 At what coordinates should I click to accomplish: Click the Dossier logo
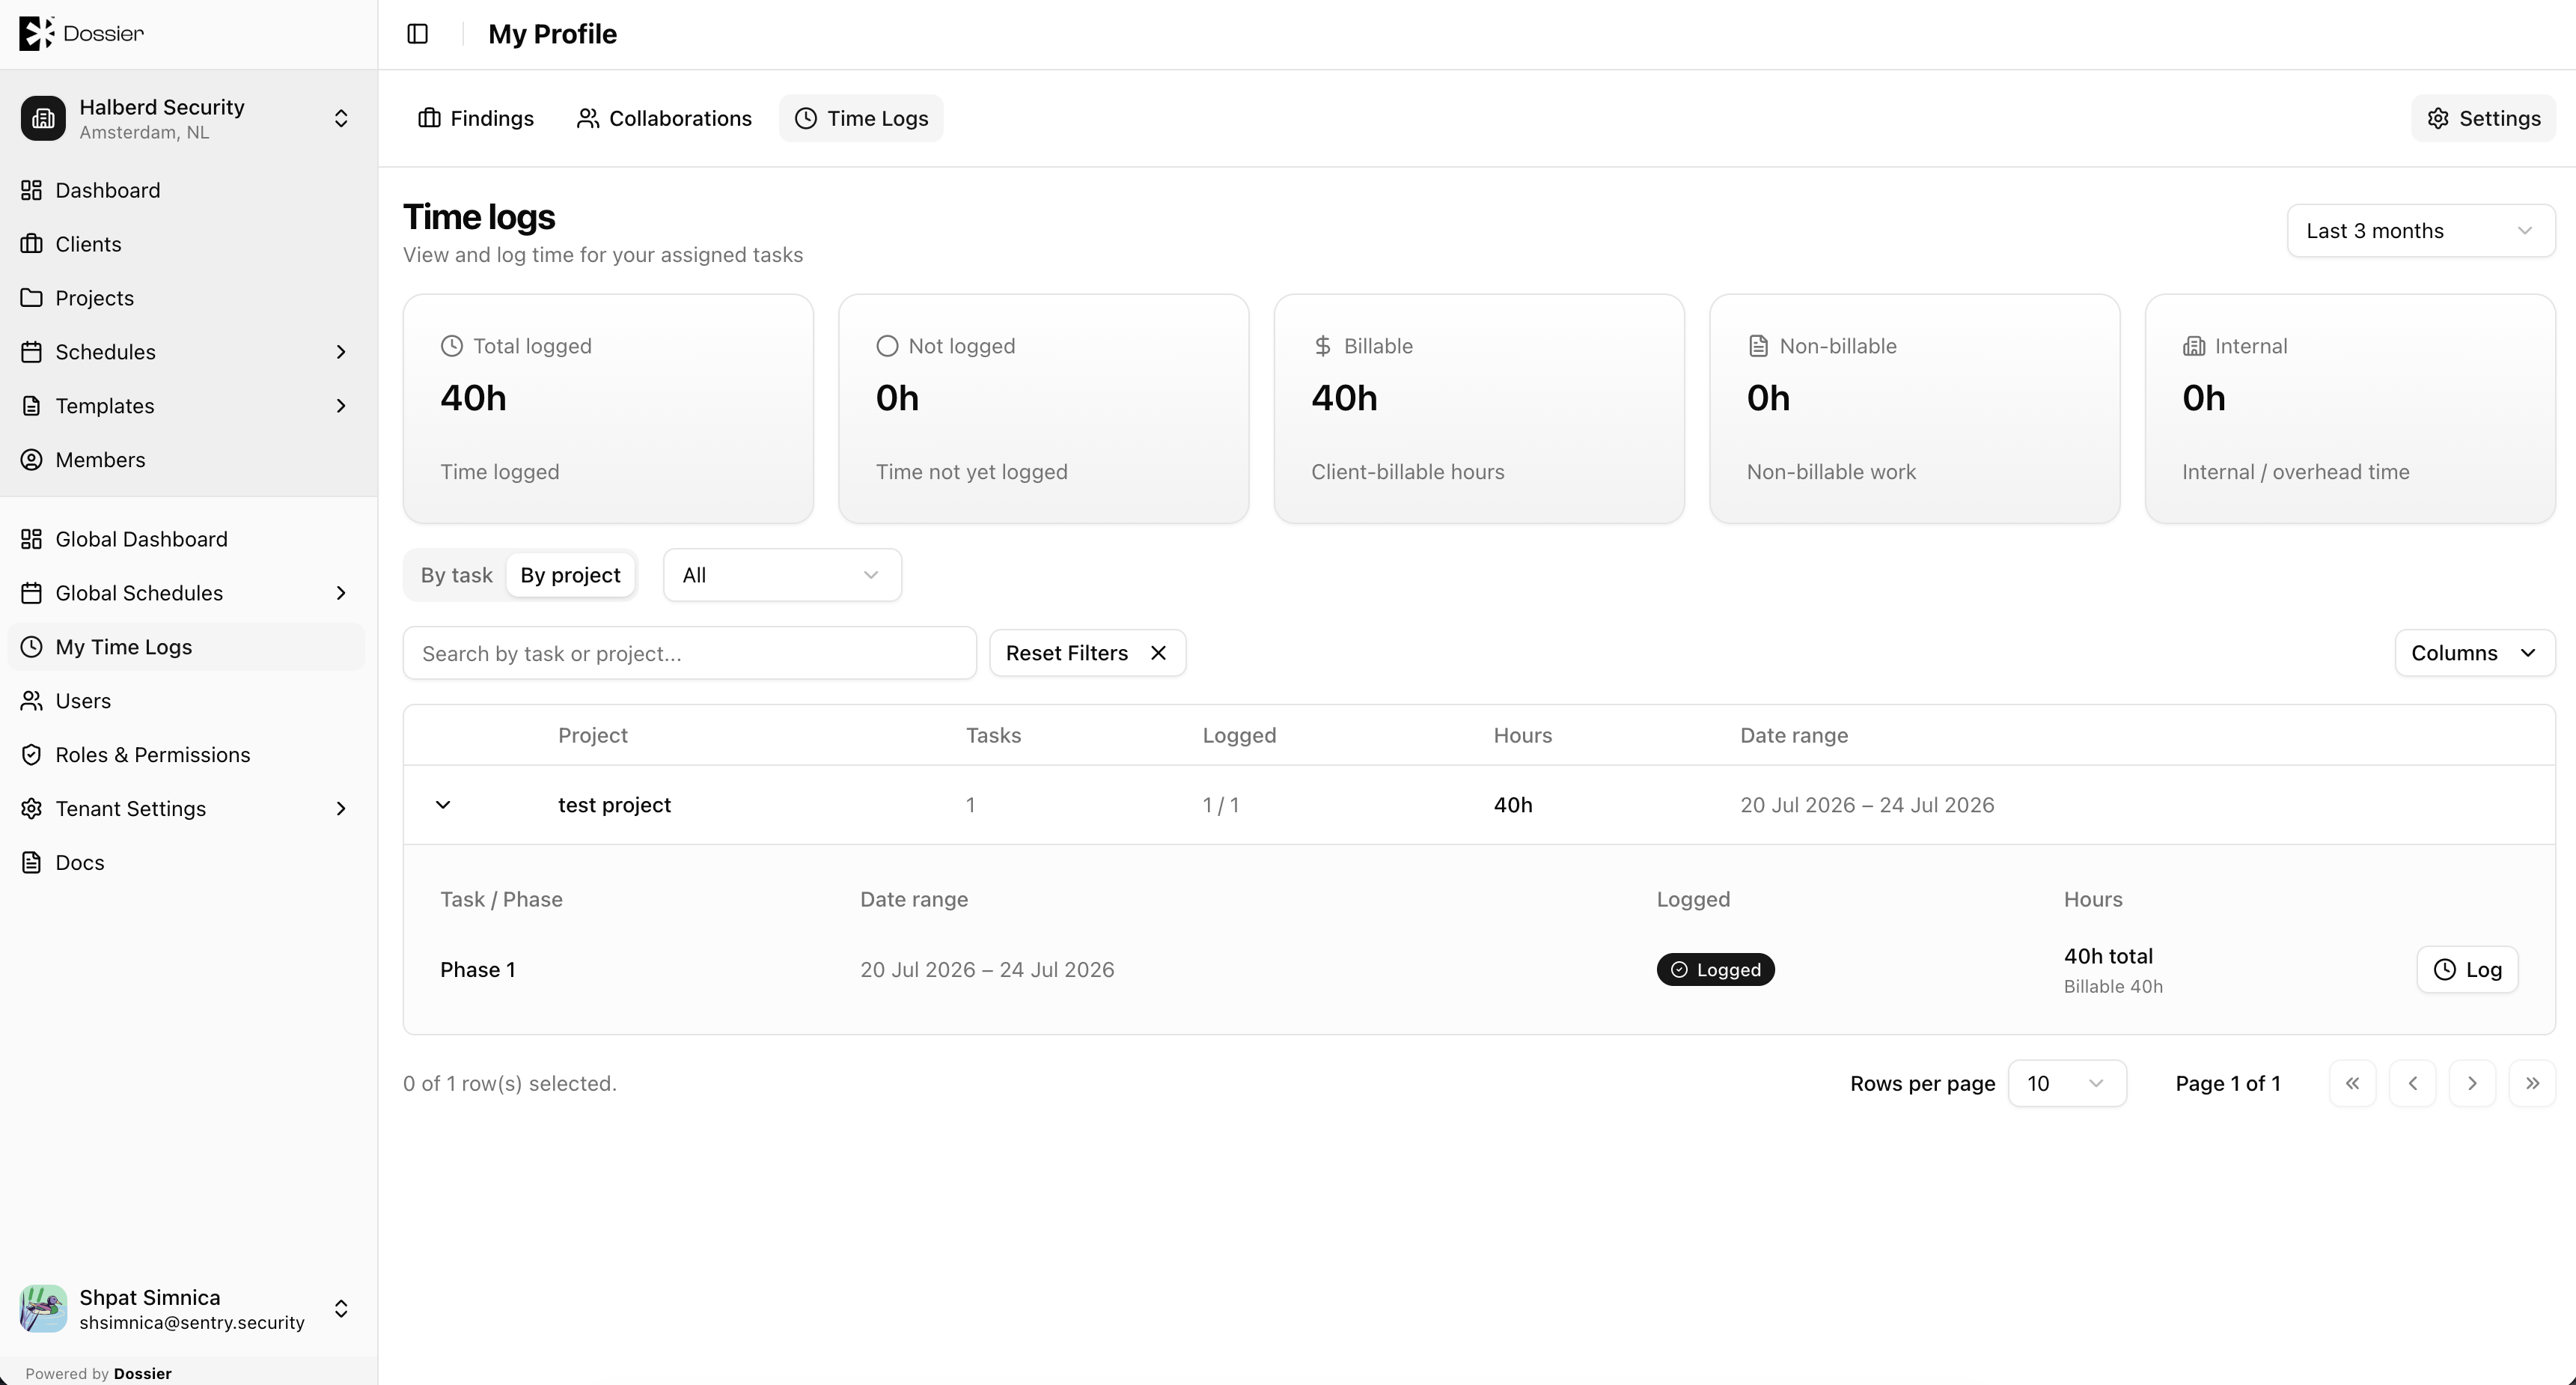[x=82, y=33]
